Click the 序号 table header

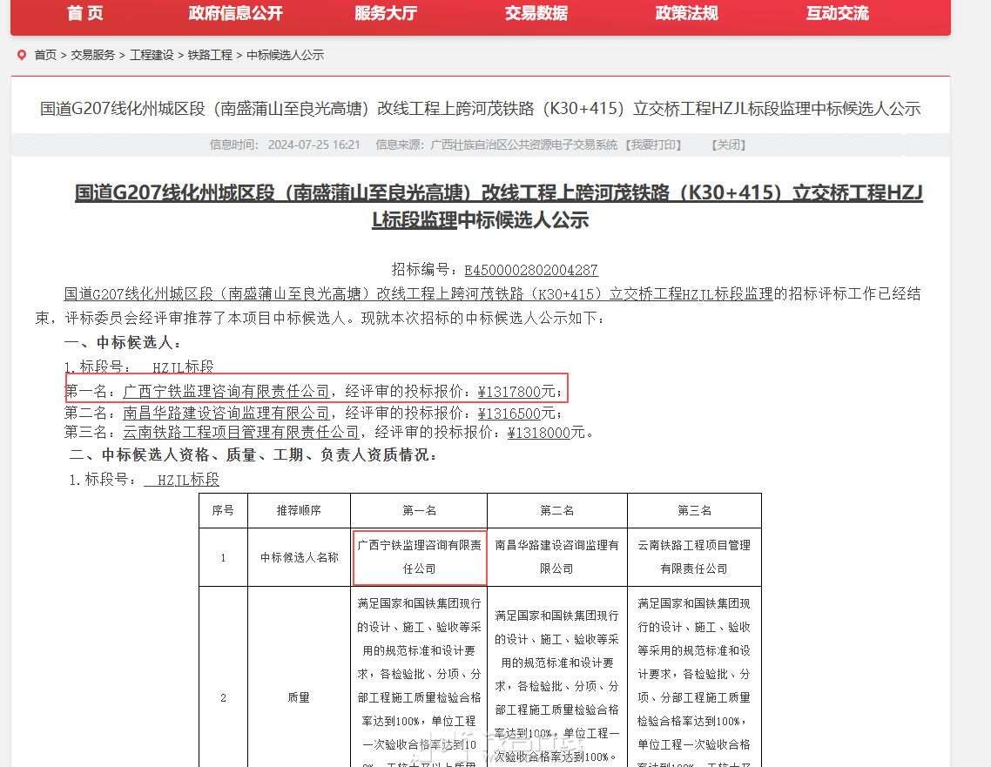(x=223, y=510)
